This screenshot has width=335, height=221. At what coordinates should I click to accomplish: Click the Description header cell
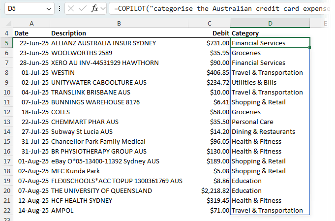[119, 33]
